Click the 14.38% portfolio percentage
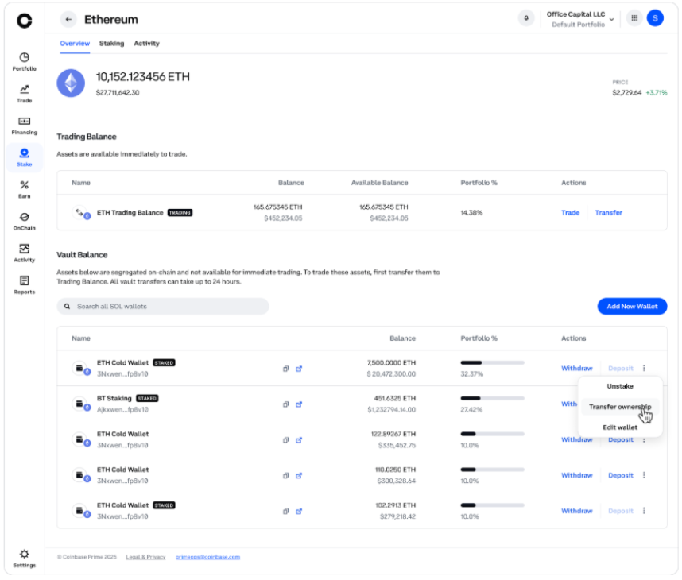Viewport: 682px width, 580px height. pos(471,213)
